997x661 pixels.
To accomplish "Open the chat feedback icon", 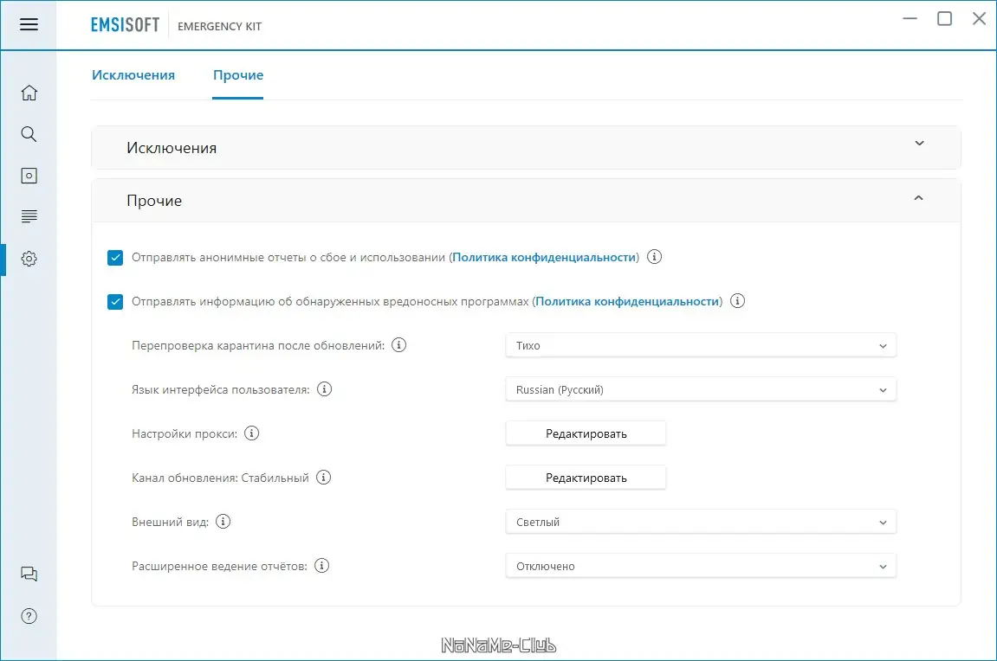I will (29, 574).
